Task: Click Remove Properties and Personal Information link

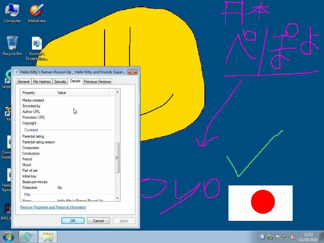Action: click(53, 207)
